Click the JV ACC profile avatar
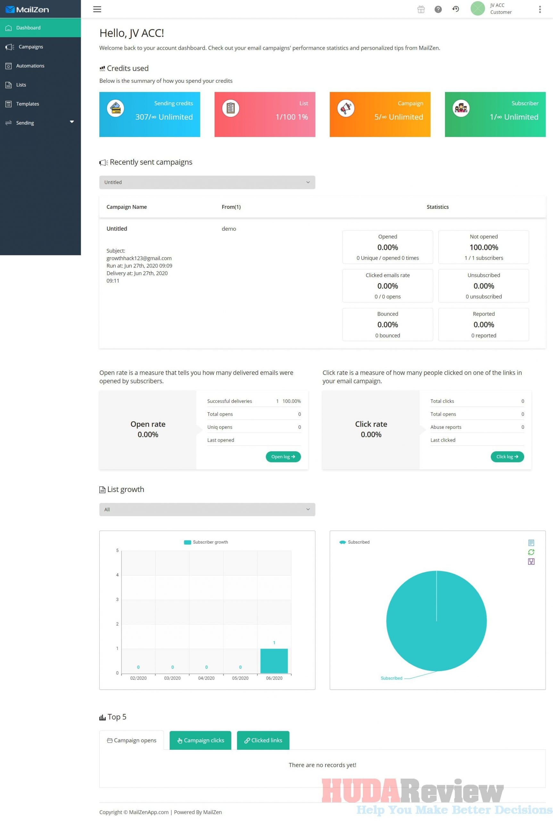The height and width of the screenshot is (821, 553). 477,9
